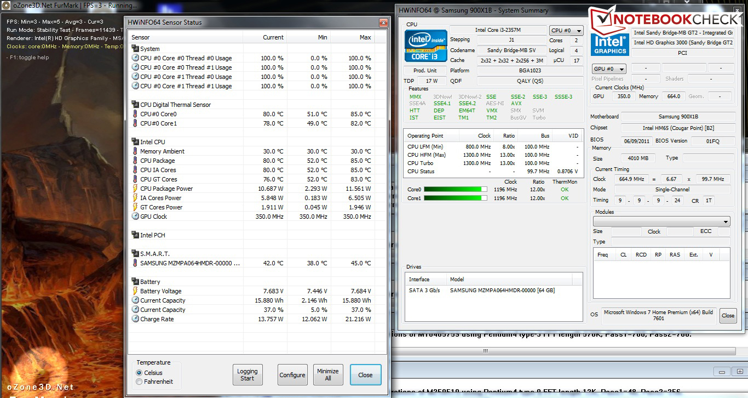The width and height of the screenshot is (748, 398).
Task: Click Close button in System Summary window
Action: click(x=728, y=316)
